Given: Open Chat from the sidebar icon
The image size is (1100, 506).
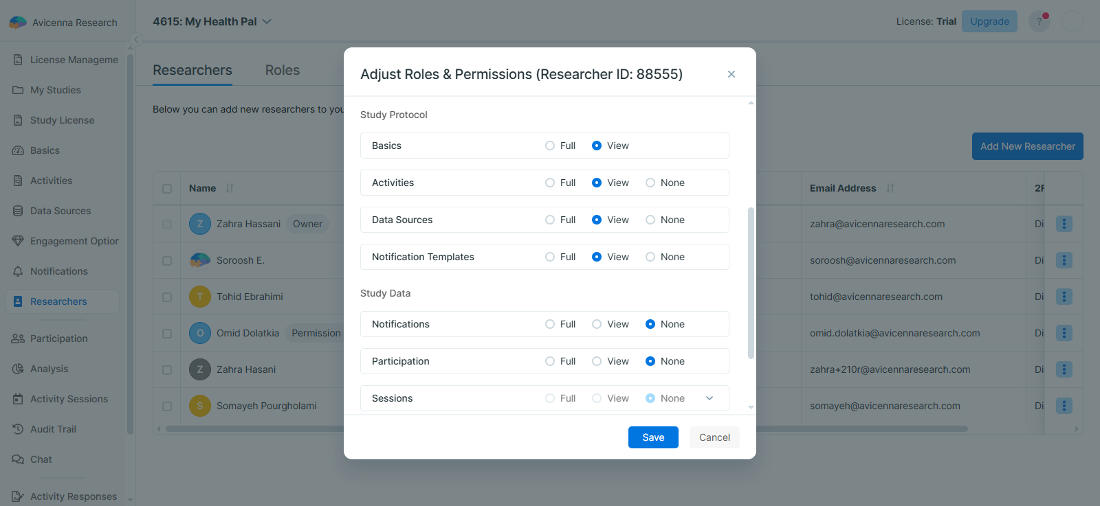Looking at the screenshot, I should click(x=18, y=459).
